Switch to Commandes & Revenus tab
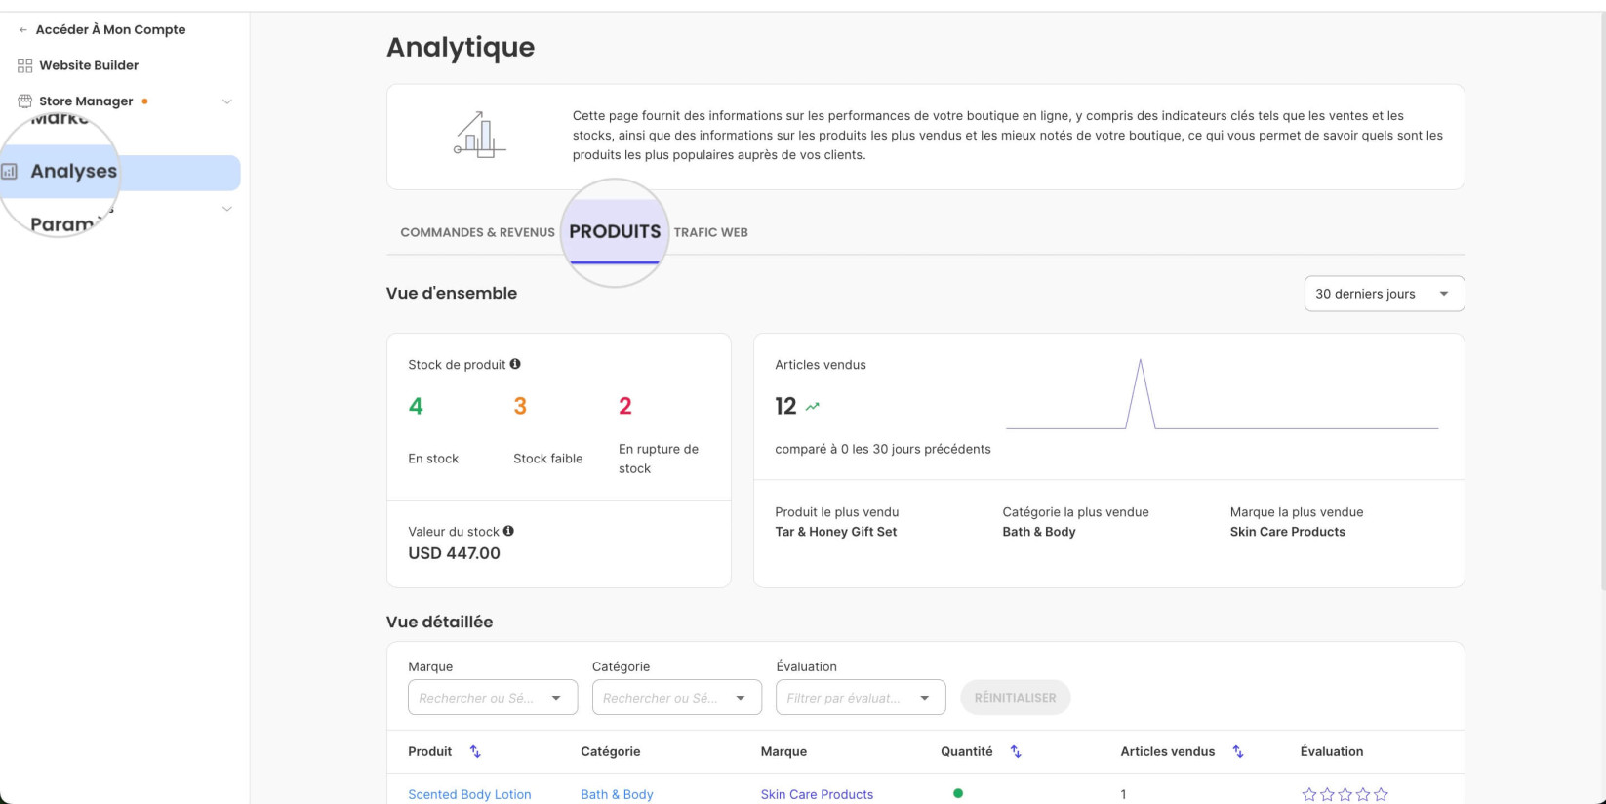This screenshot has height=804, width=1606. [477, 232]
